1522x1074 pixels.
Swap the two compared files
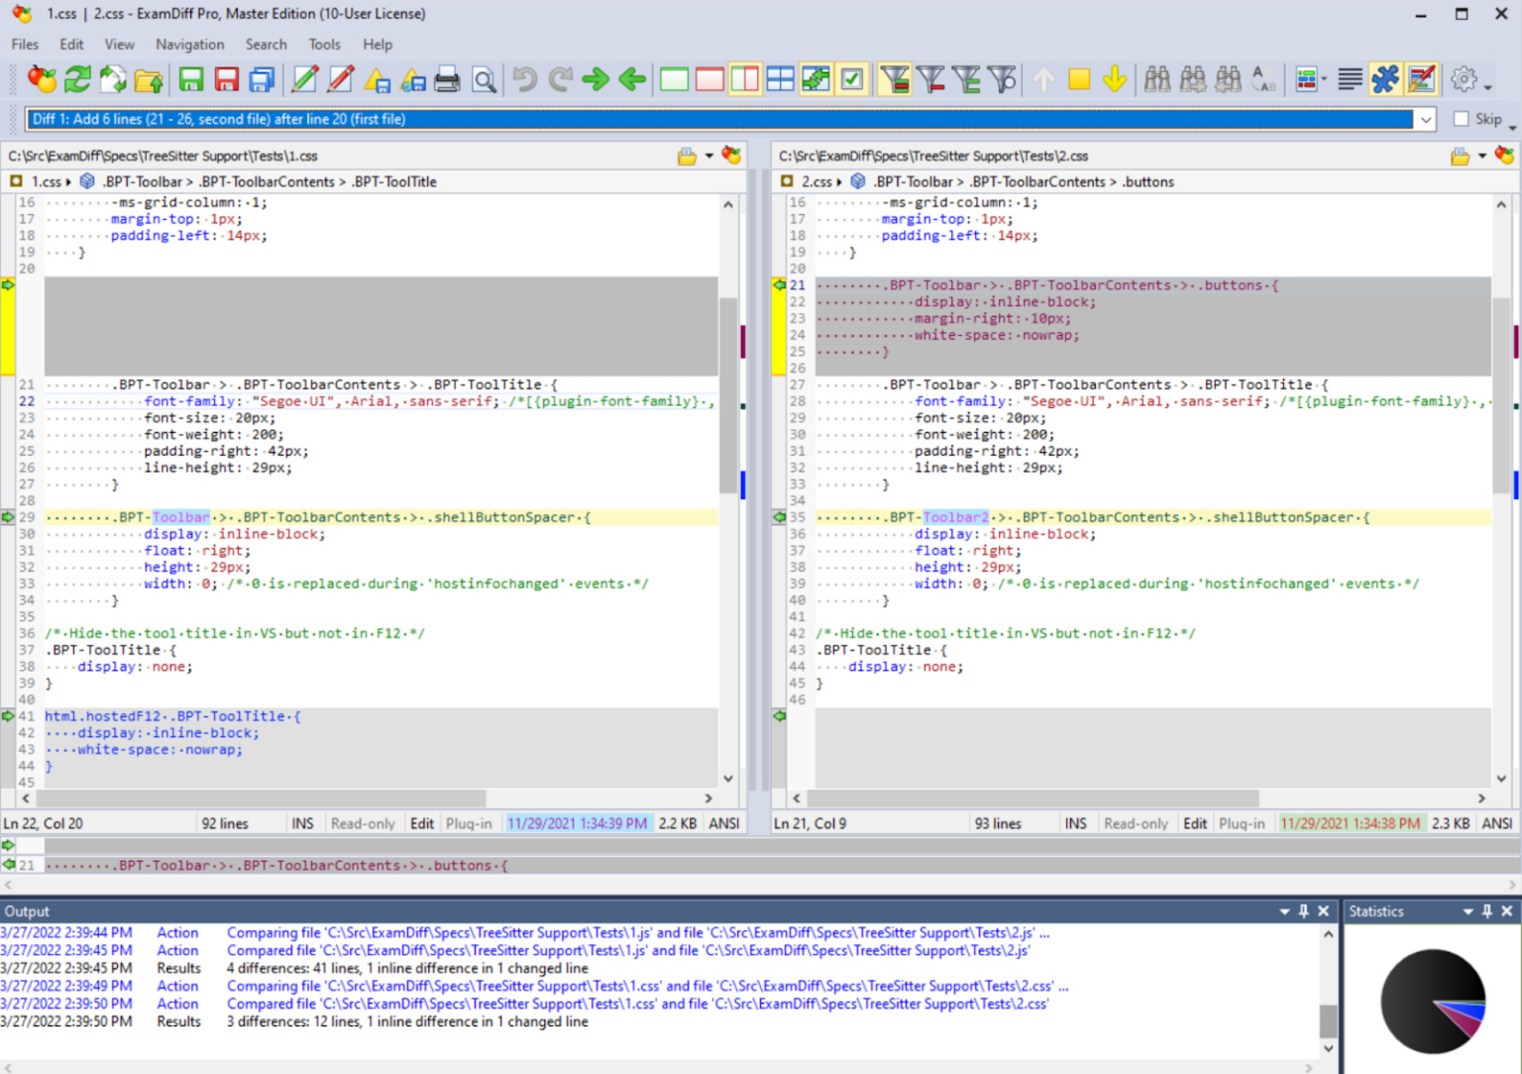pyautogui.click(x=114, y=79)
